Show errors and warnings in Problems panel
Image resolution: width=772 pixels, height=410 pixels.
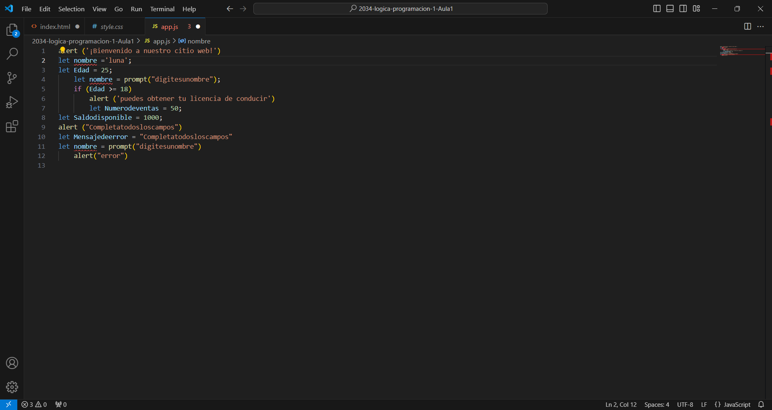coord(34,404)
